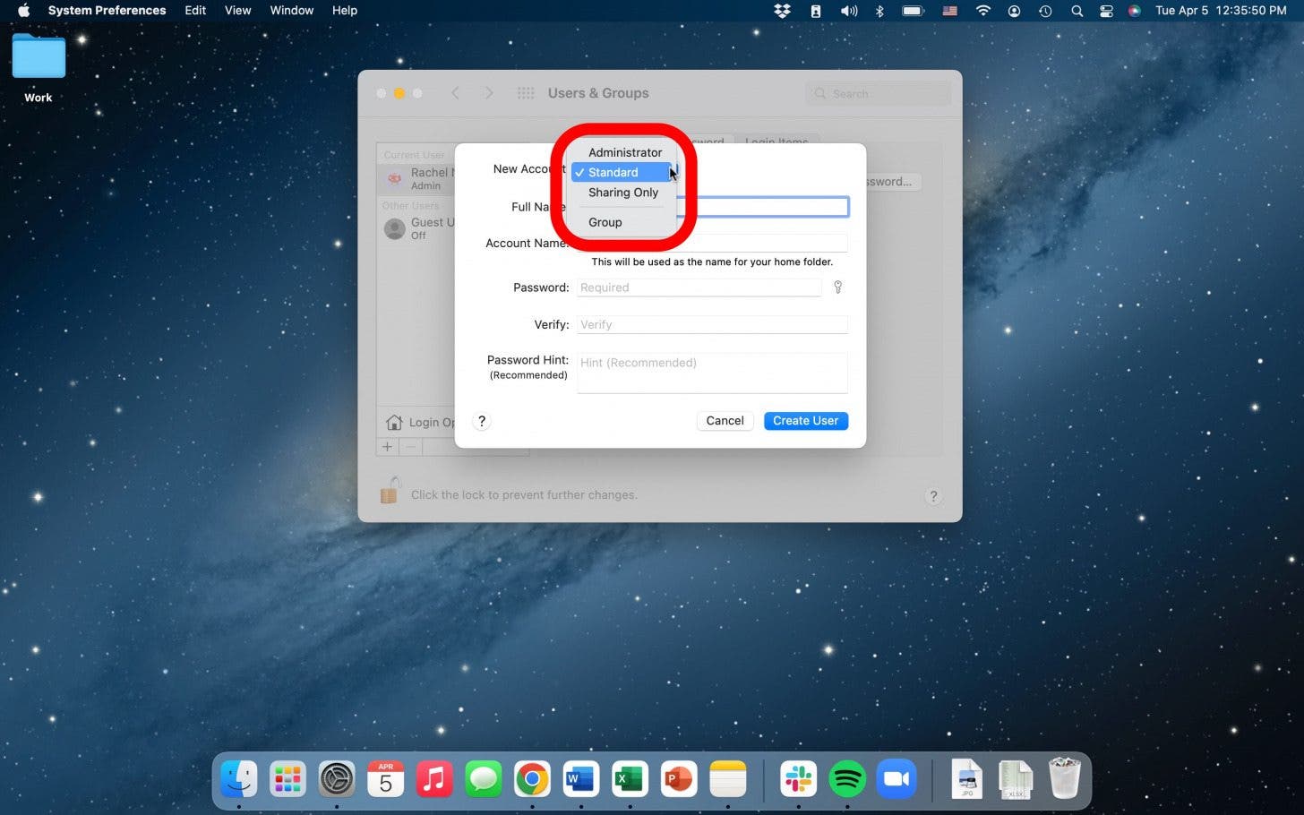The width and height of the screenshot is (1304, 815).
Task: Open the password assistant key icon
Action: pos(837,287)
